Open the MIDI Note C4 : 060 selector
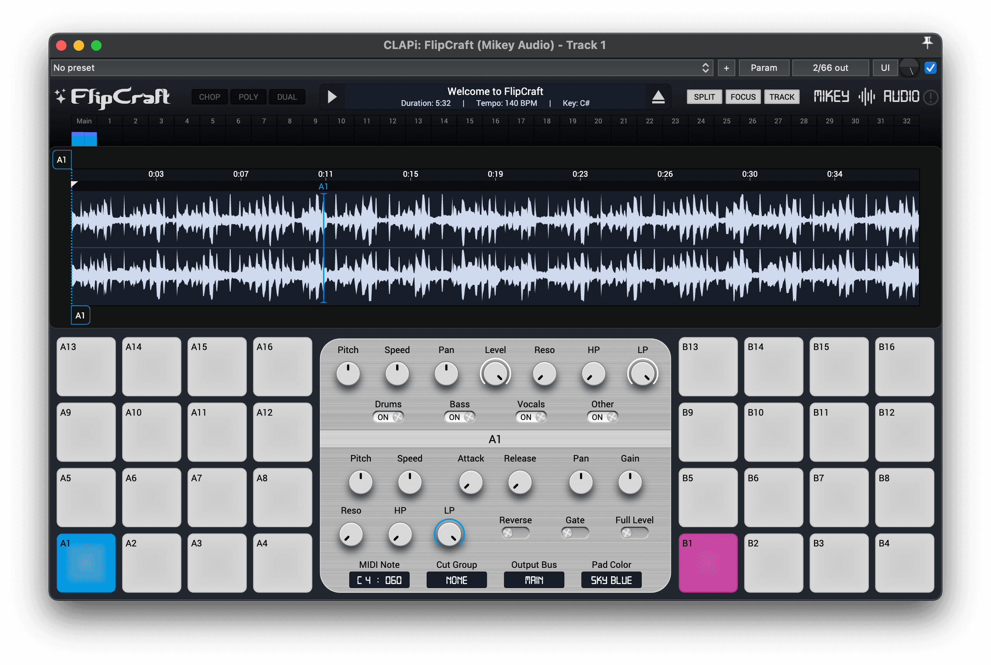This screenshot has width=991, height=665. 379,580
